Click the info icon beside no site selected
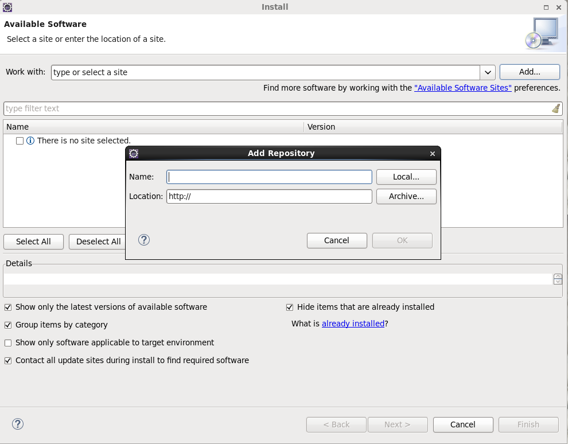 click(x=30, y=141)
